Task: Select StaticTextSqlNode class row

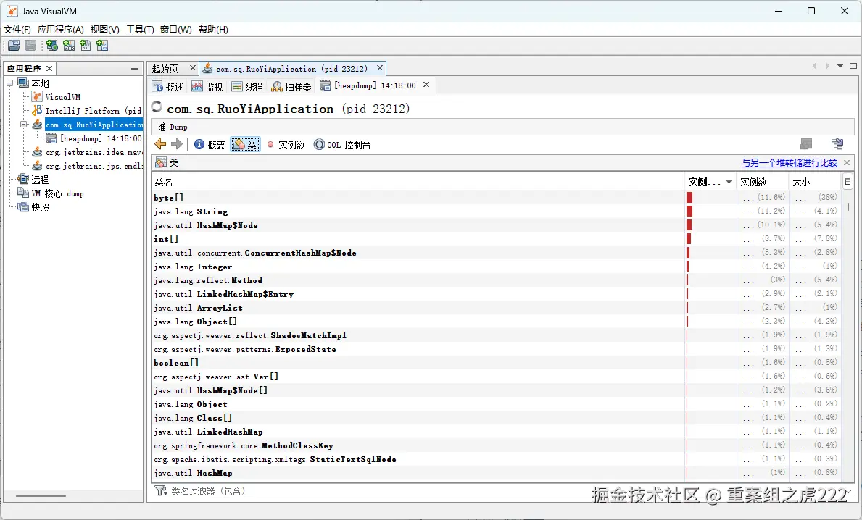Action: pyautogui.click(x=497, y=459)
